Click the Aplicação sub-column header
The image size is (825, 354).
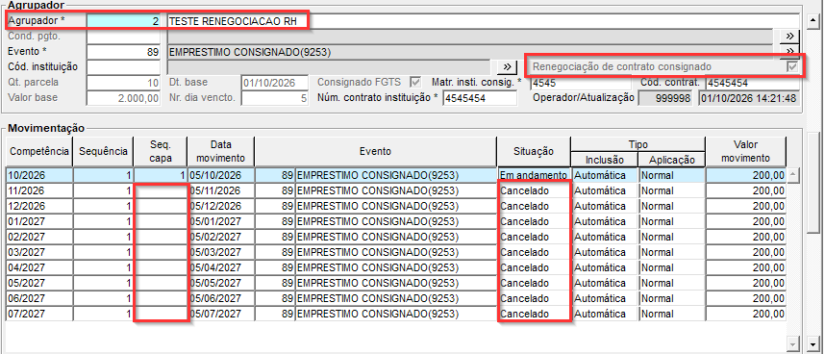click(671, 159)
